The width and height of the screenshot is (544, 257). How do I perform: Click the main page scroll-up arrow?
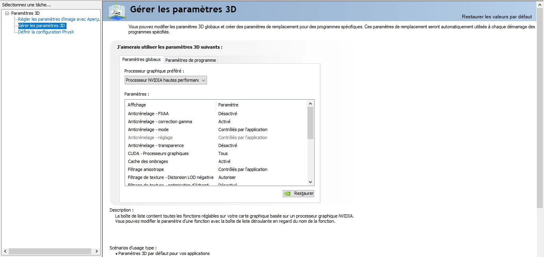540,4
